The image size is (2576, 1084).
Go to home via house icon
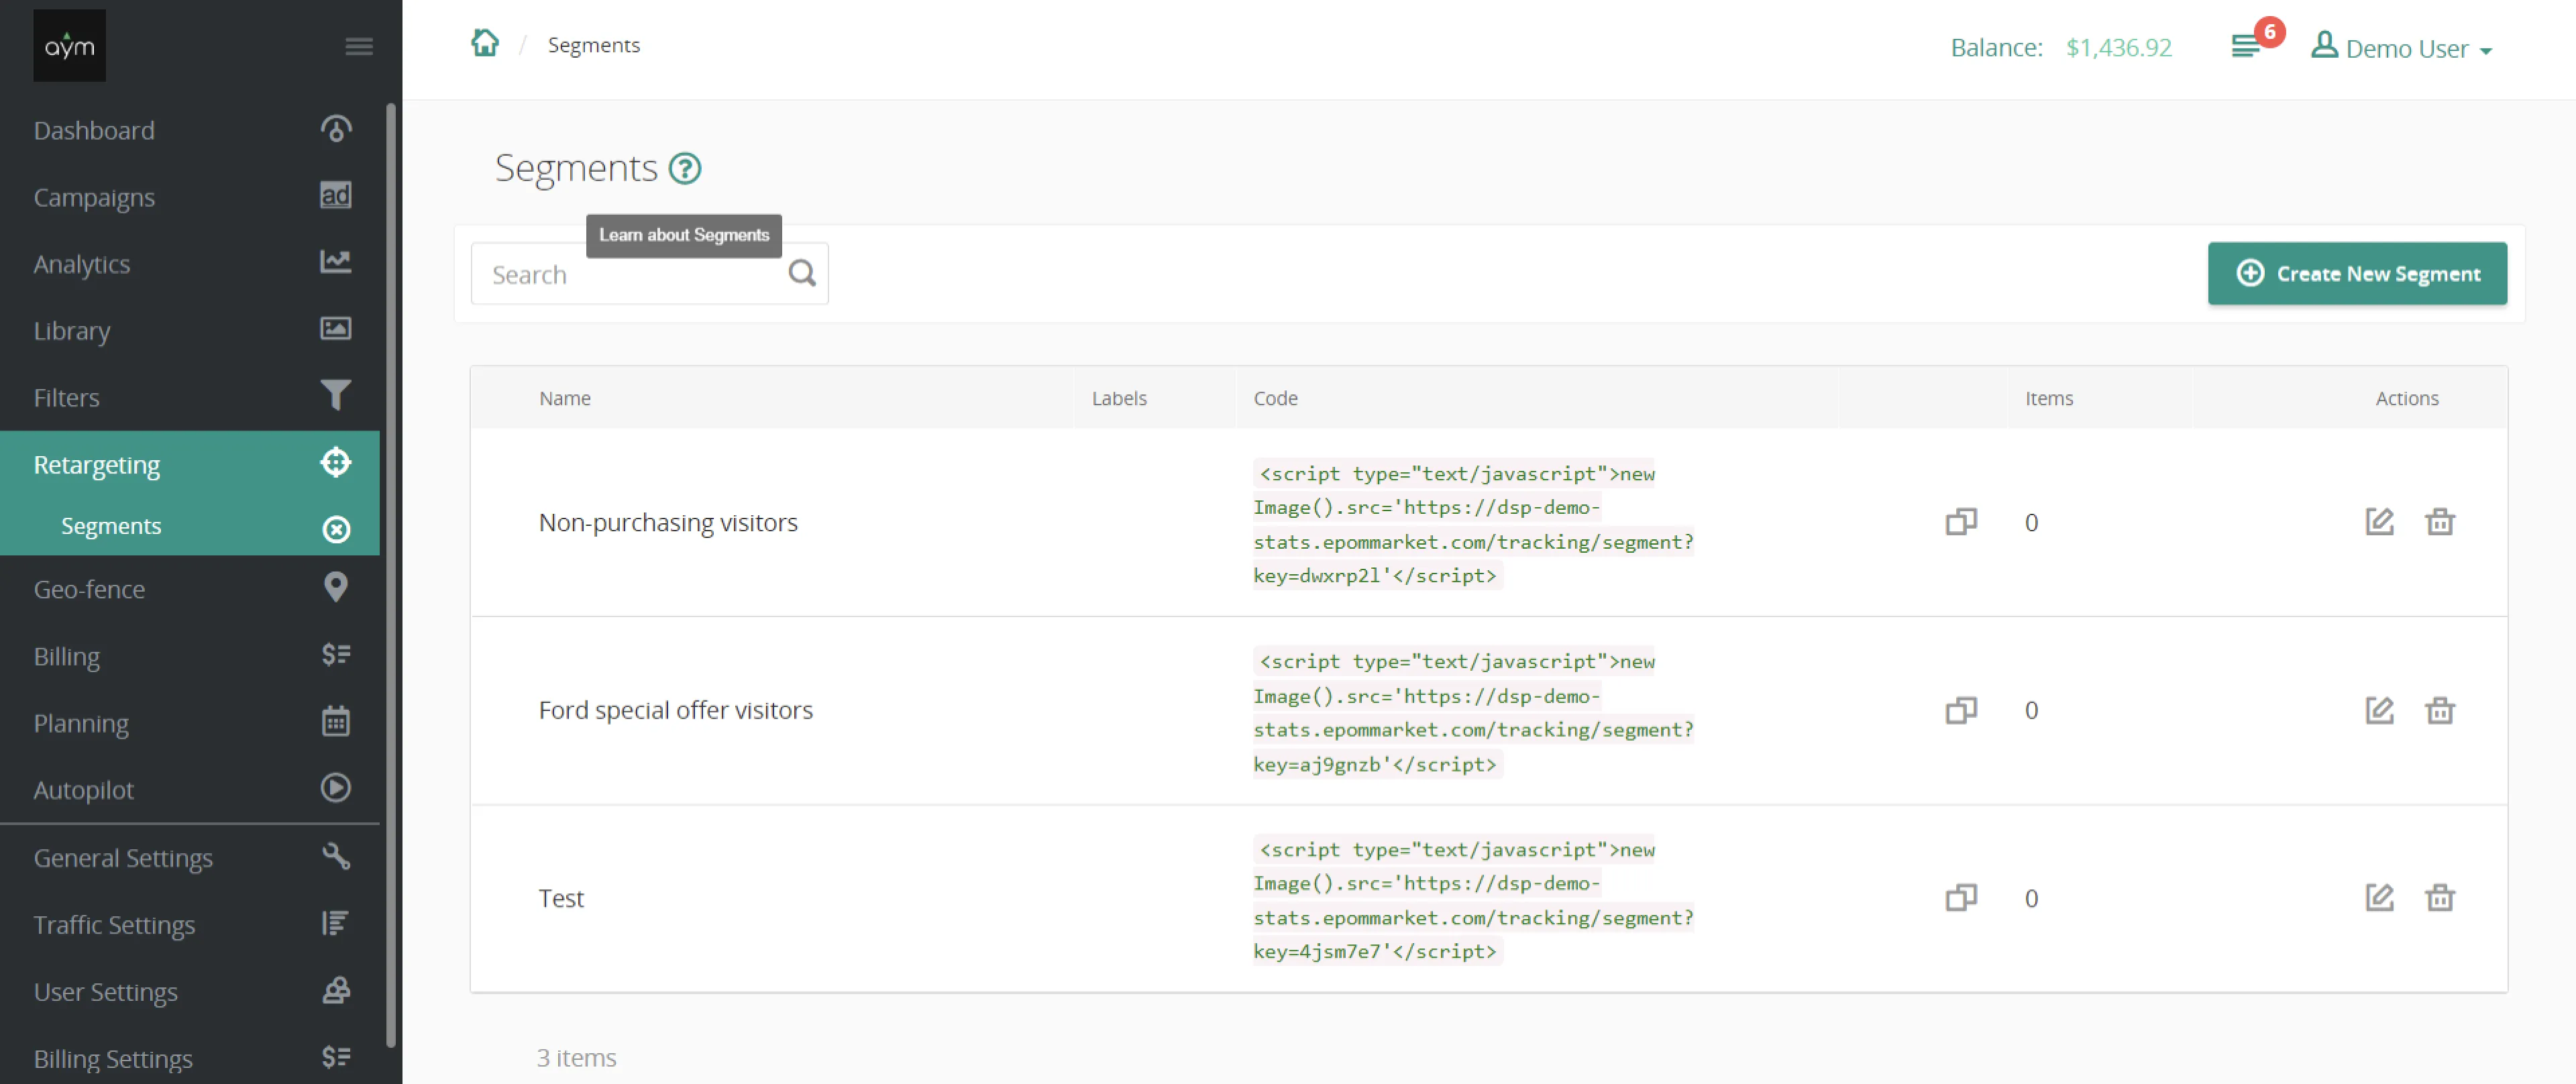click(485, 44)
